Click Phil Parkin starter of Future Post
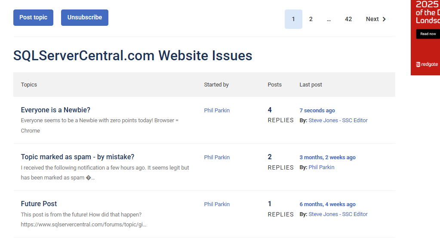This screenshot has width=440, height=241. (x=217, y=204)
